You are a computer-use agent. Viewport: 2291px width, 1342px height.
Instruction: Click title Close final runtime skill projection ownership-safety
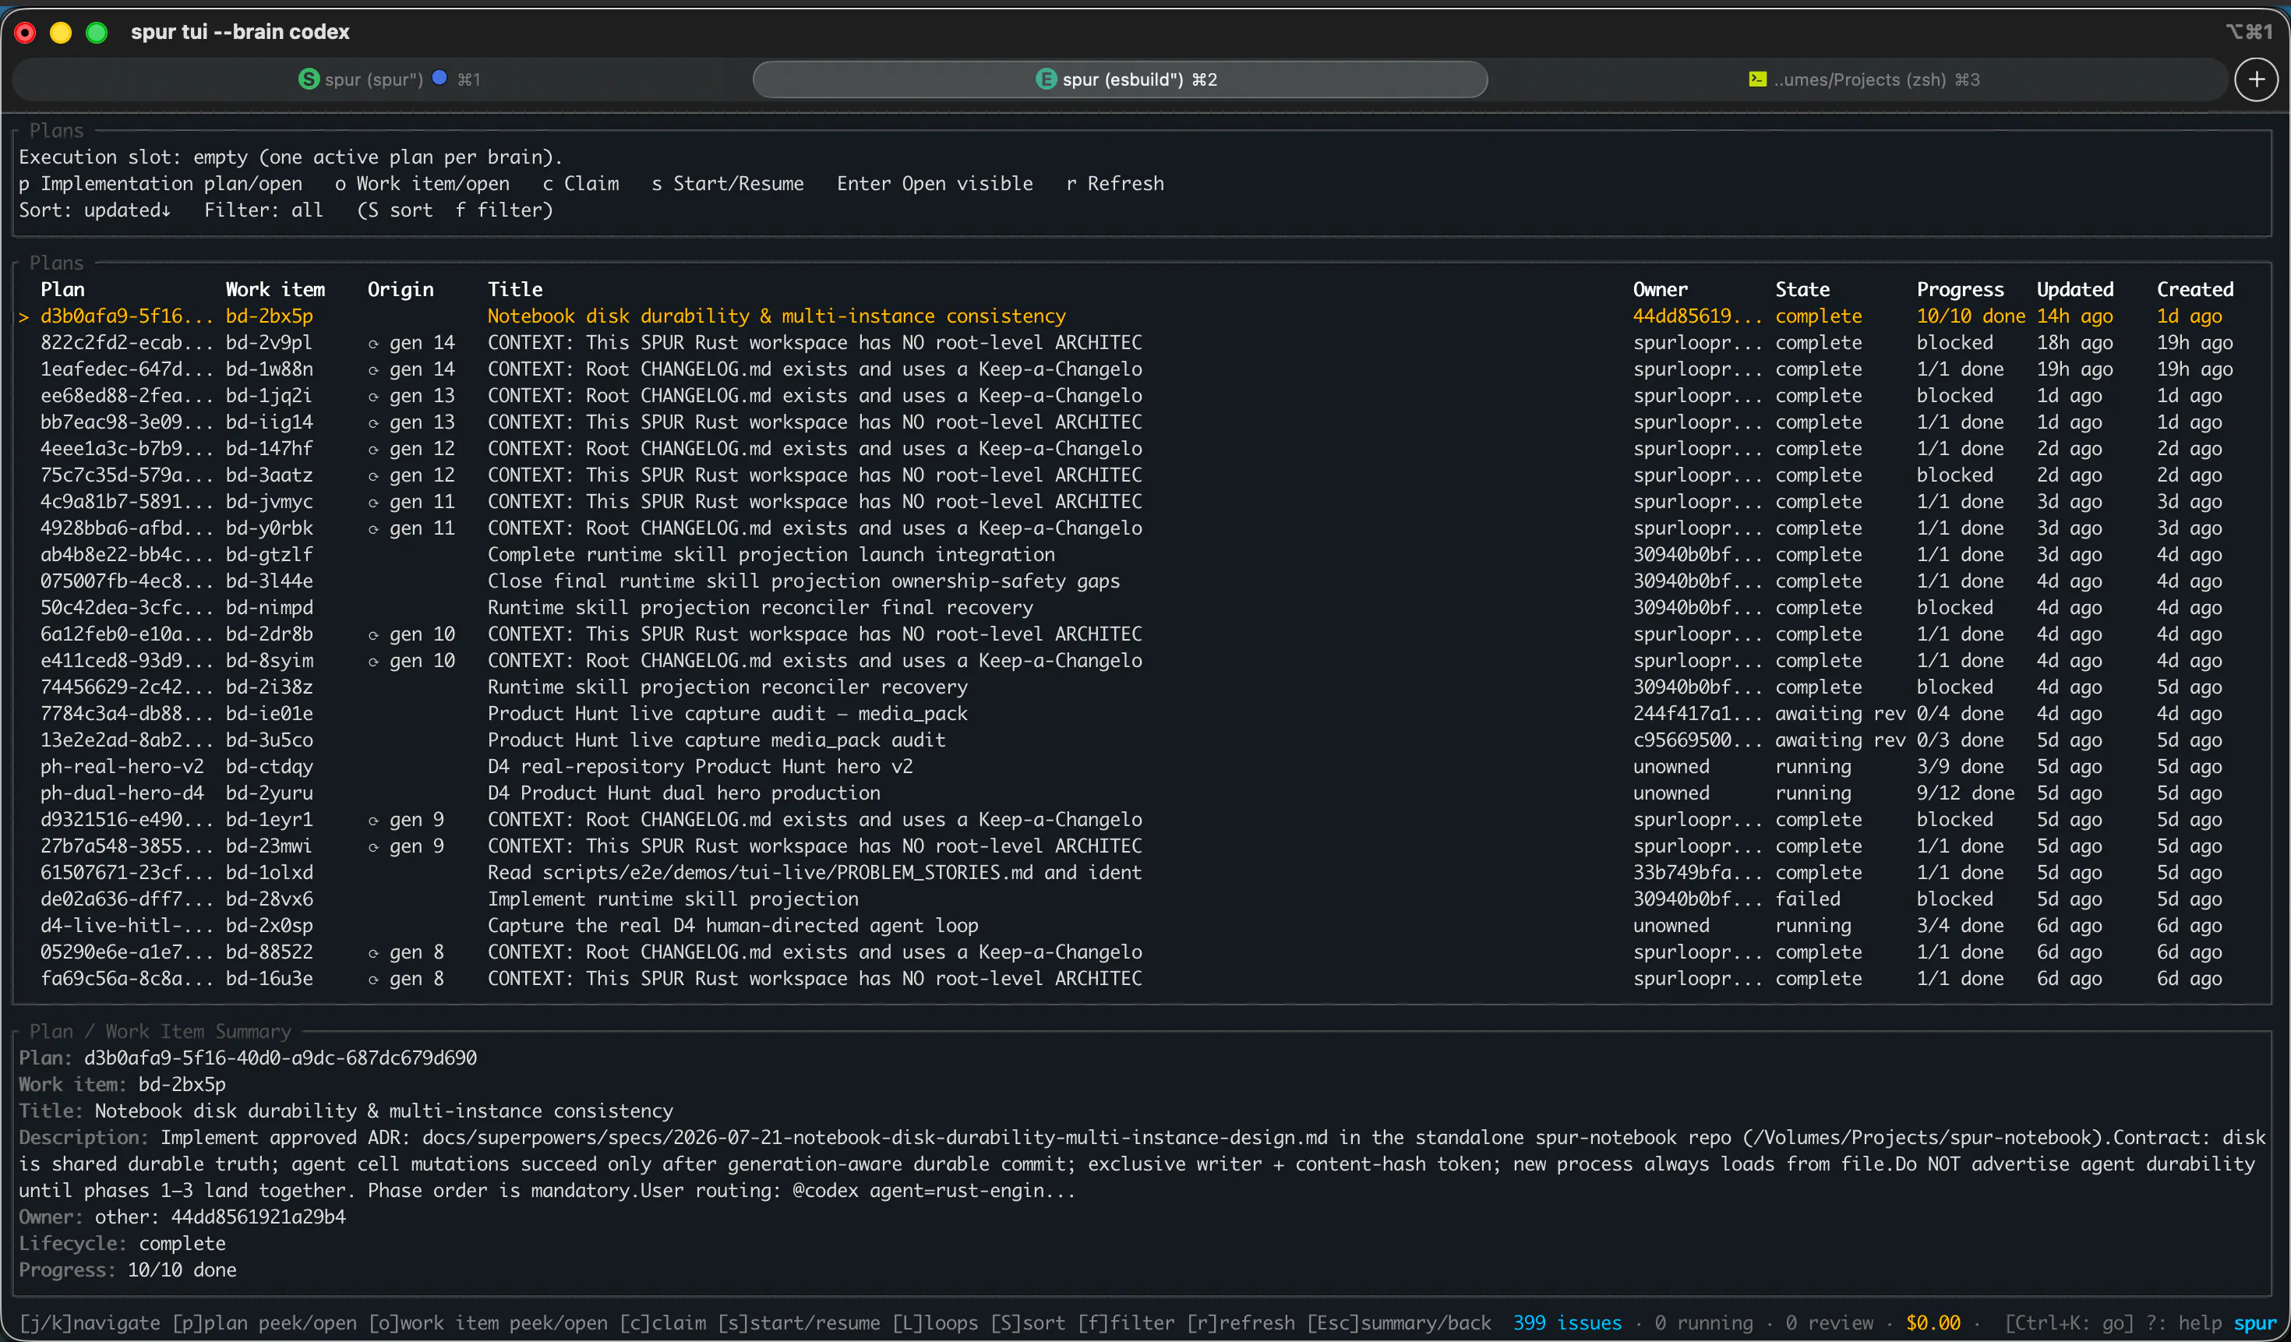click(x=803, y=581)
